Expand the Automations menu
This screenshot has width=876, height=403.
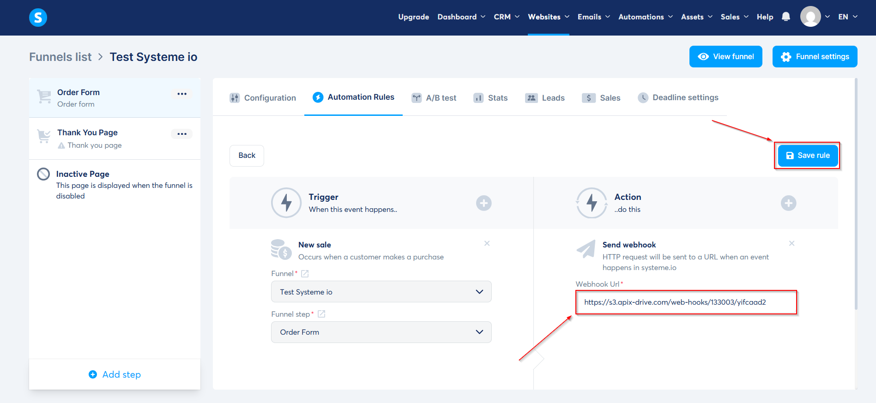pos(646,17)
